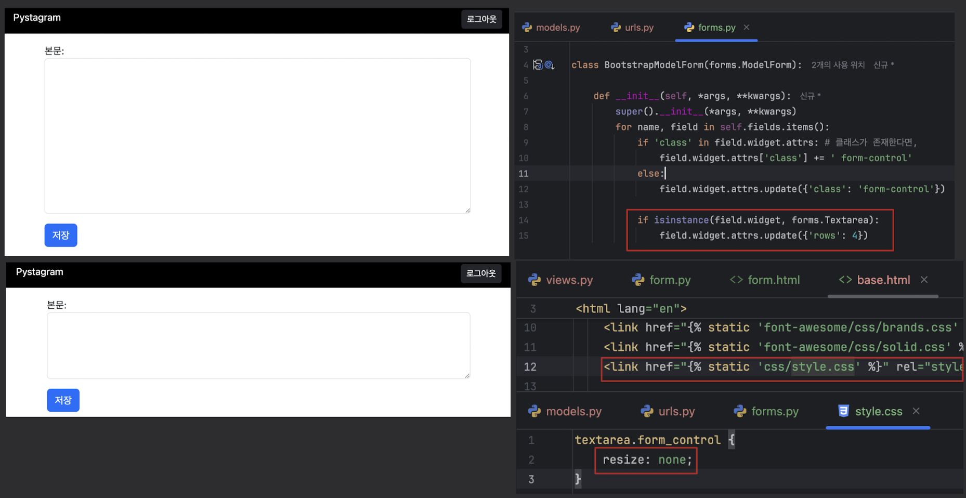Click the textarea.form_control selector line
This screenshot has width=966, height=498.
[655, 440]
